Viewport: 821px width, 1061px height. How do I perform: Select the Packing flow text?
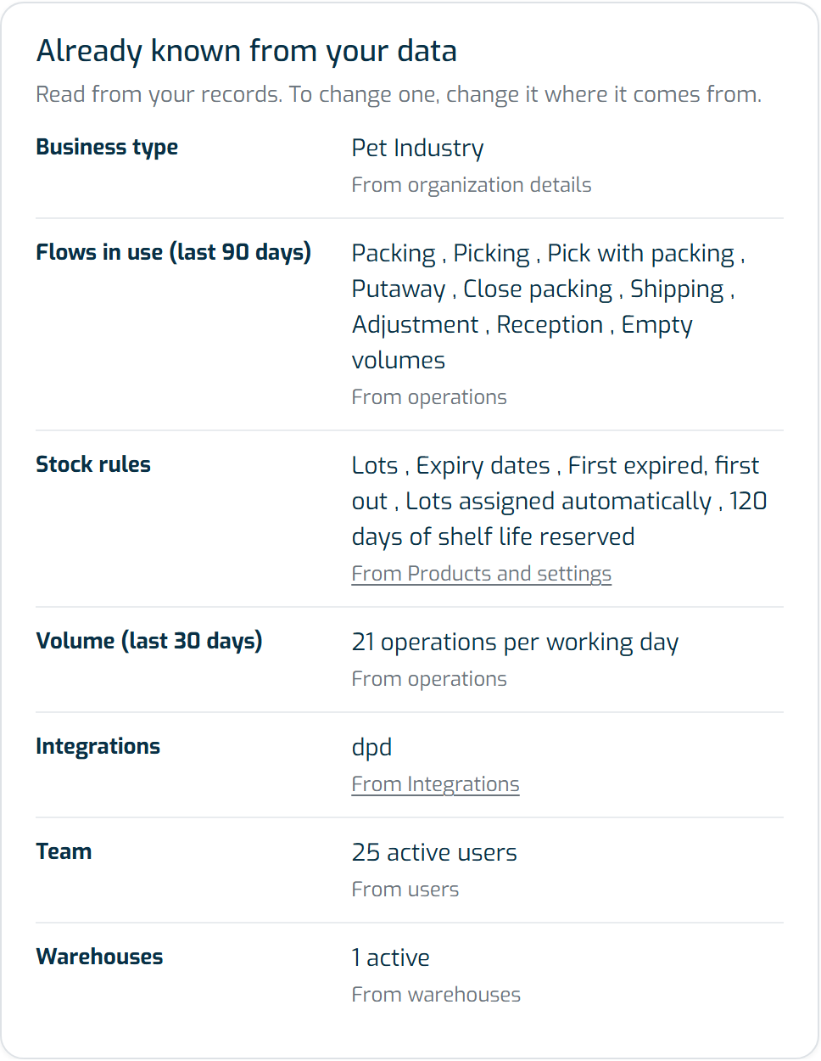click(x=394, y=254)
